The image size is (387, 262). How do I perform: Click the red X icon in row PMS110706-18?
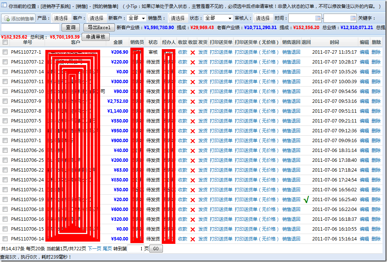tap(193, 210)
